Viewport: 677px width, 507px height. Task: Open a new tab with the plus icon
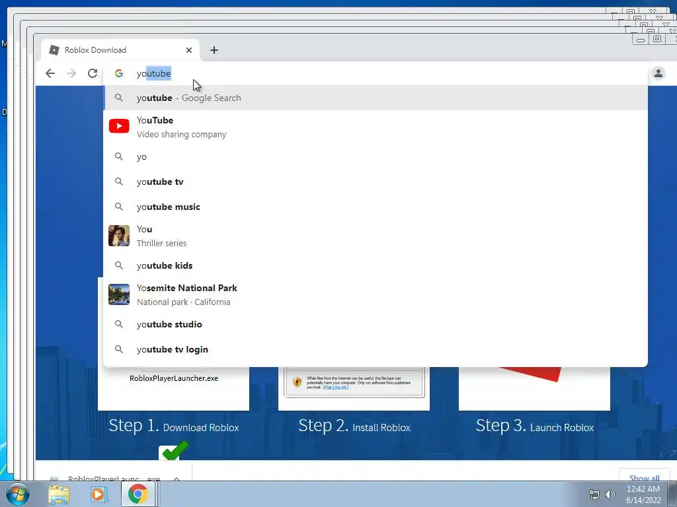[214, 50]
